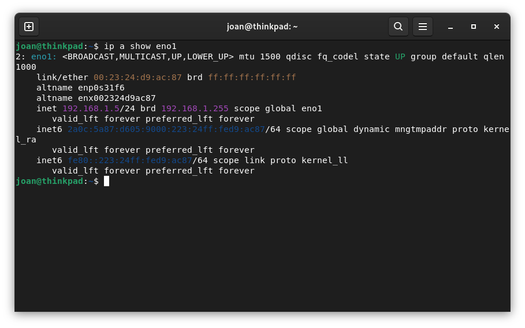This screenshot has width=525, height=328.
Task: Click the global IPv6 address starting 2a0c
Action: 166,129
